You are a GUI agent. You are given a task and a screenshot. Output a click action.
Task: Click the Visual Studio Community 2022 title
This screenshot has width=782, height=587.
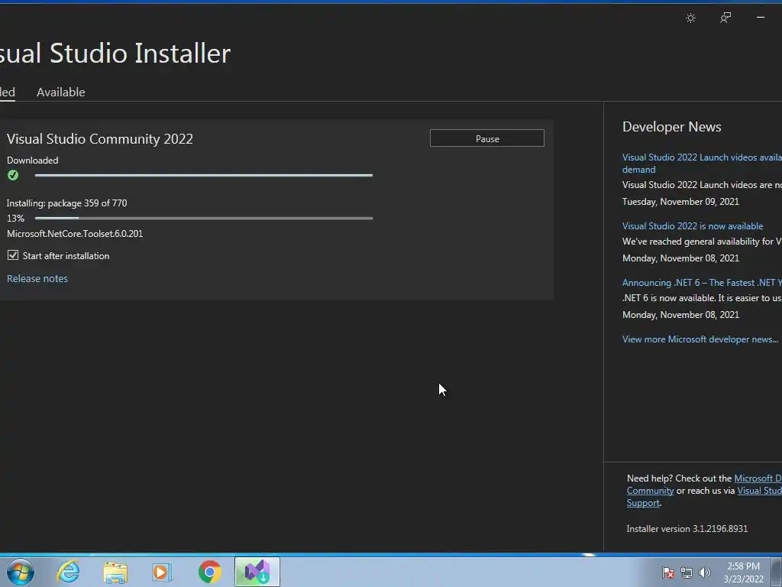tap(100, 139)
